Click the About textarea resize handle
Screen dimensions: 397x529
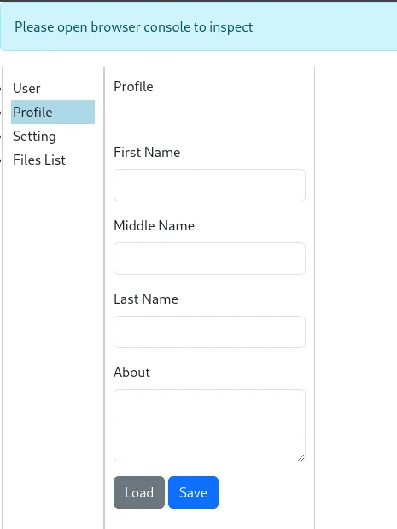[301, 458]
